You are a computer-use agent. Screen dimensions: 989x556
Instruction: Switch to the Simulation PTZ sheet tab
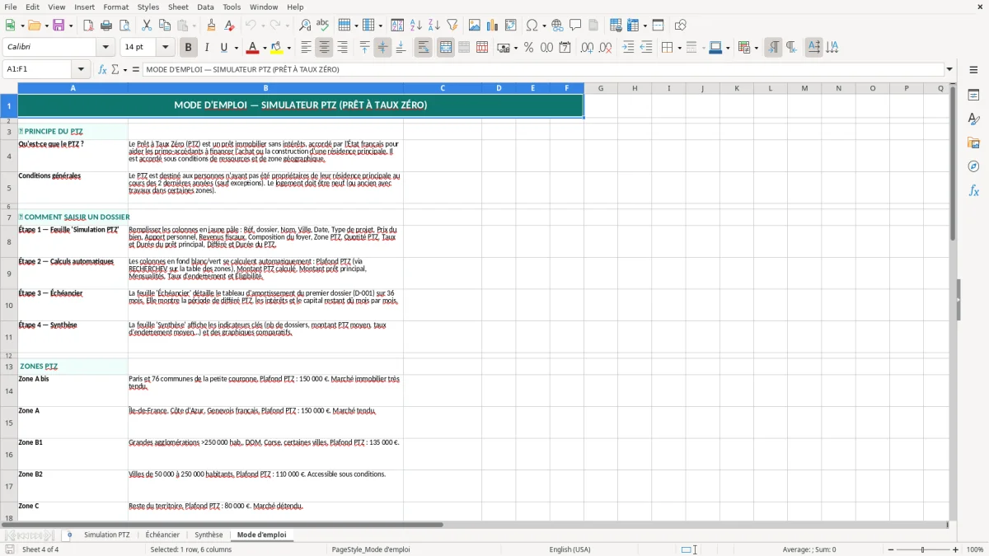pos(107,535)
